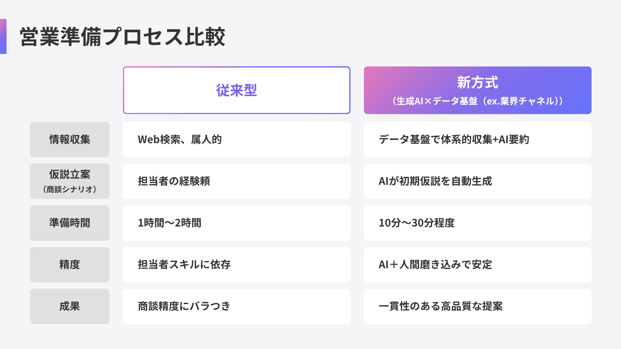The height and width of the screenshot is (349, 621).
Task: Click the 精度 row label
Action: pos(70,264)
